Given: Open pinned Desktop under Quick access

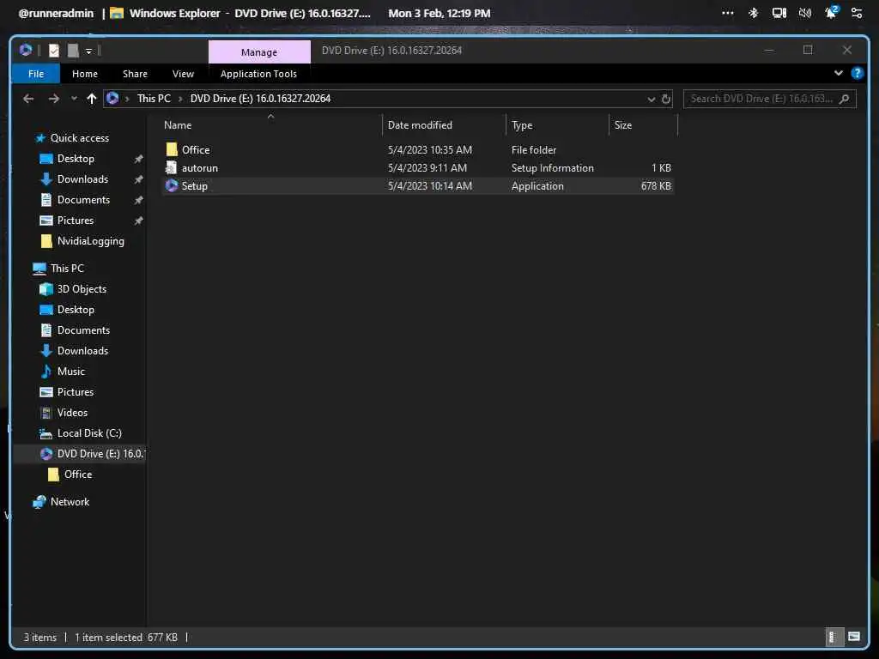Looking at the screenshot, I should click(76, 159).
